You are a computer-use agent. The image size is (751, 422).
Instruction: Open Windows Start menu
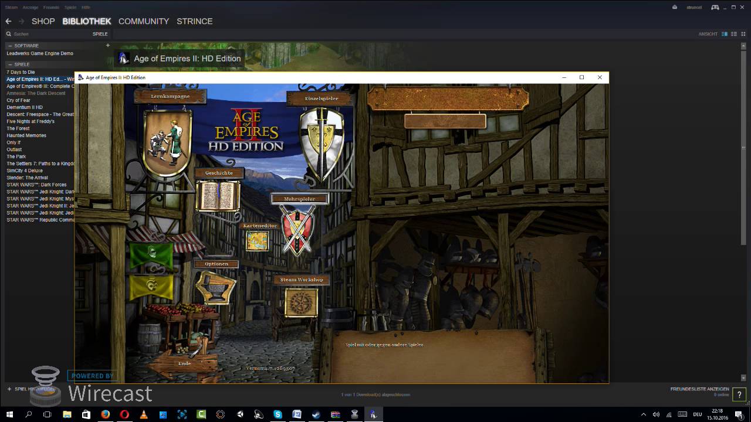click(x=9, y=414)
